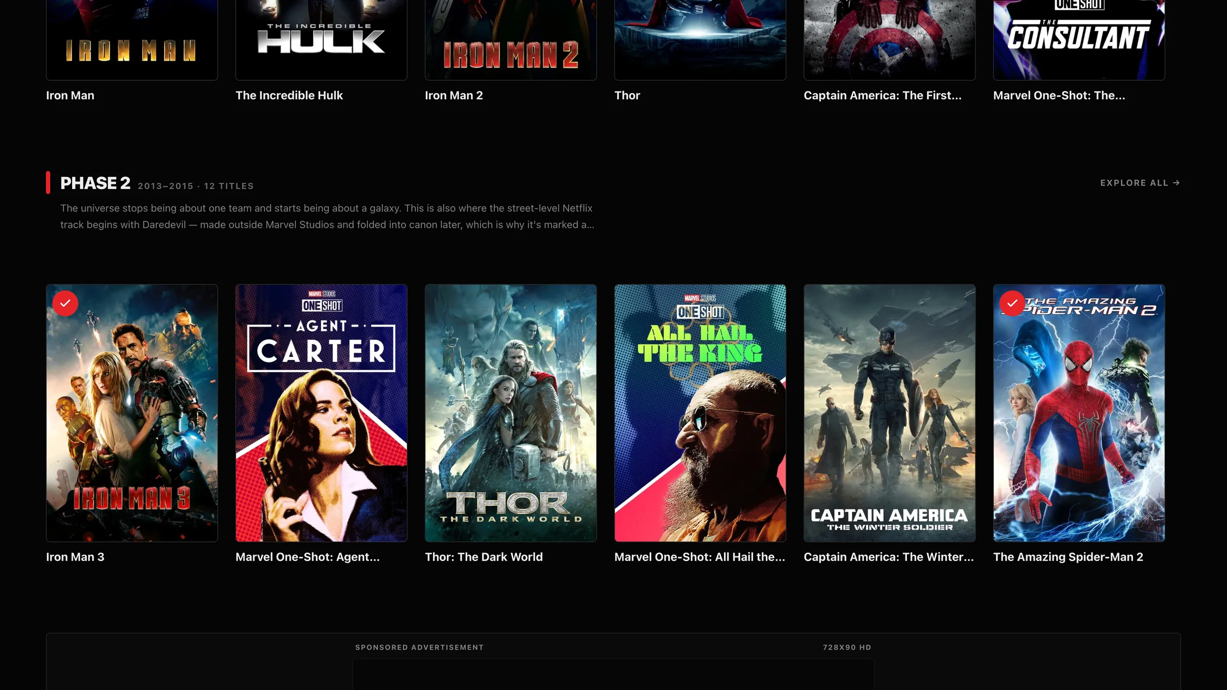Image resolution: width=1227 pixels, height=690 pixels.
Task: Click the Iron Man title text
Action: click(70, 96)
